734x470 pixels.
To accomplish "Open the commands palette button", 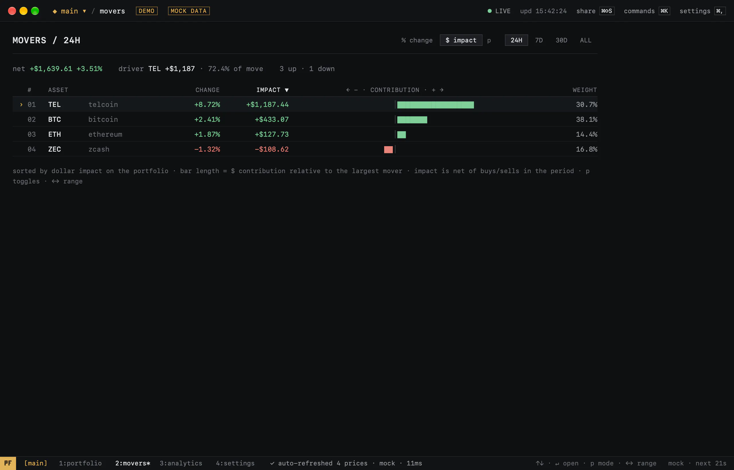I will [647, 11].
